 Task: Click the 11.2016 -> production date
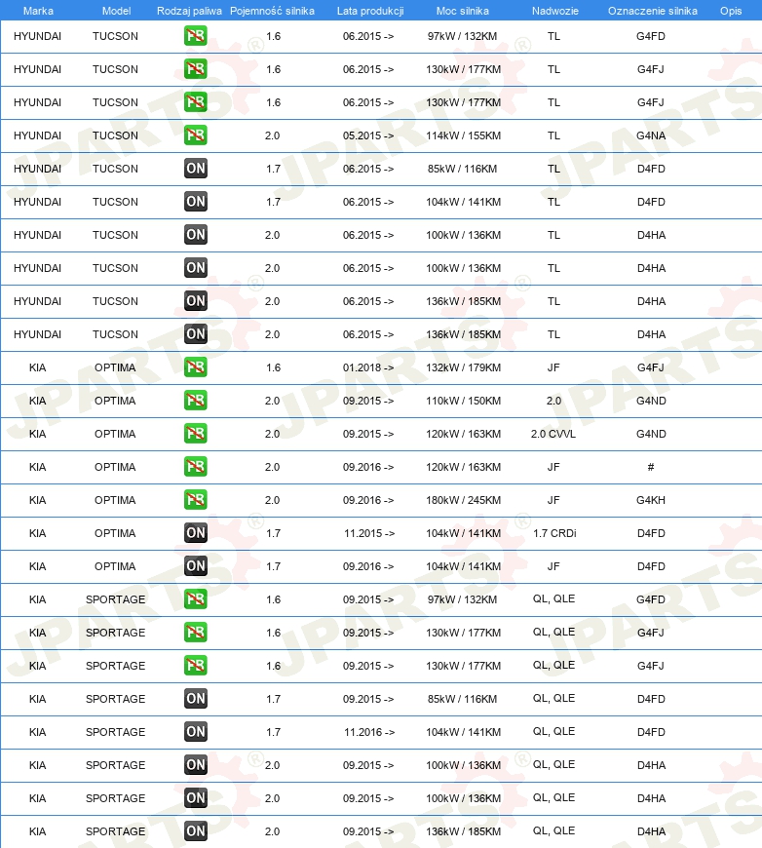tap(369, 732)
